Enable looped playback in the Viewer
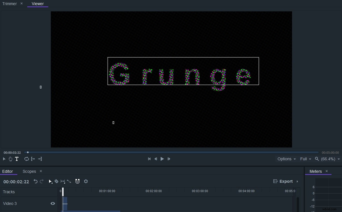This screenshot has height=212, width=342. (27, 159)
